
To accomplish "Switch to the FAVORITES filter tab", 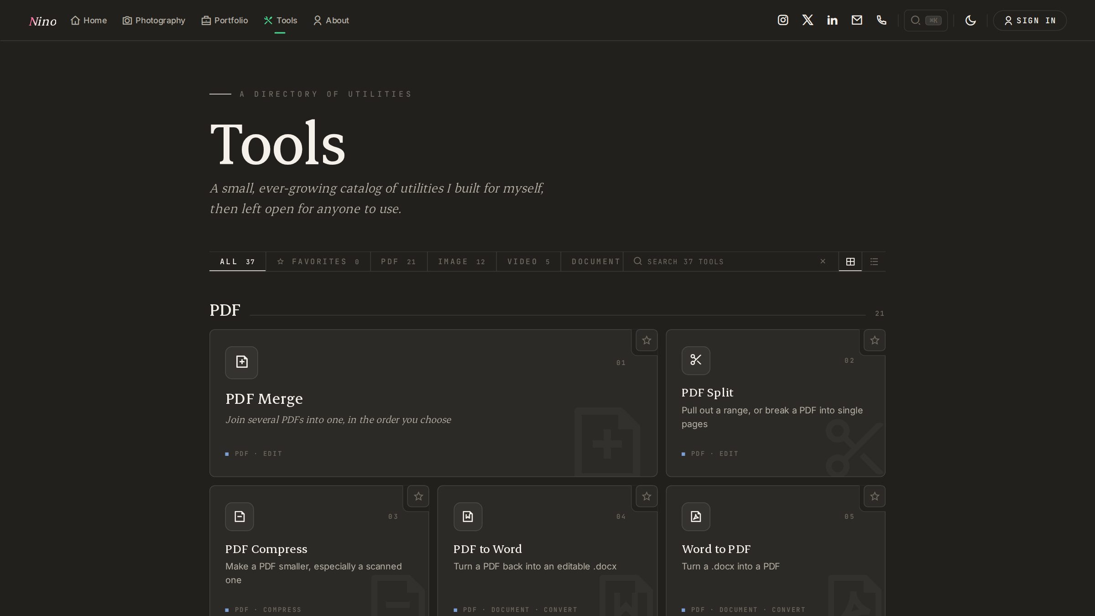I will 318,261.
